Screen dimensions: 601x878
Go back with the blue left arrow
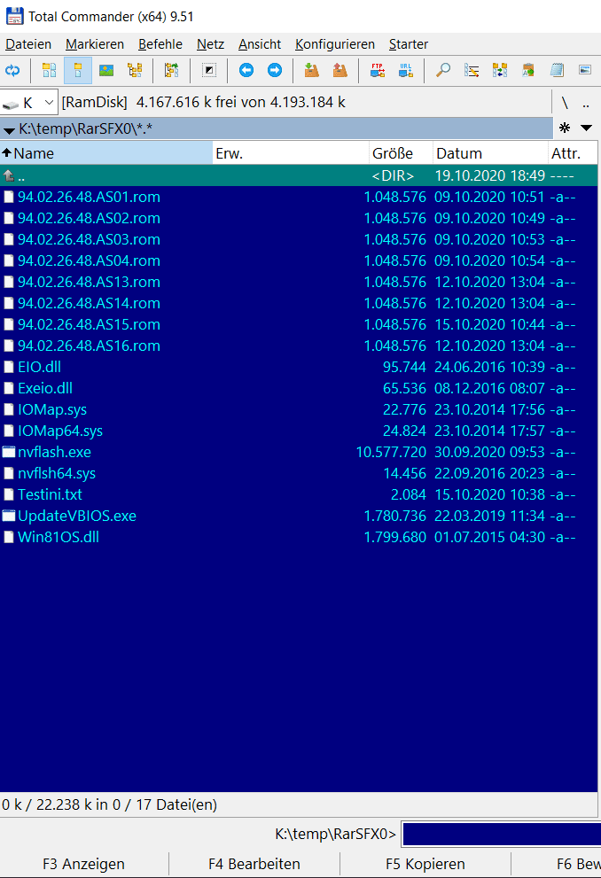coord(246,70)
